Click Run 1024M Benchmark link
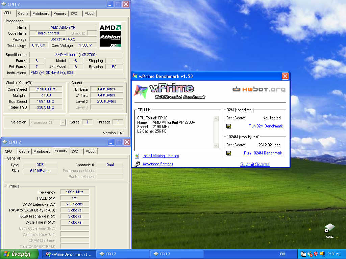The width and height of the screenshot is (346, 259). point(263,153)
